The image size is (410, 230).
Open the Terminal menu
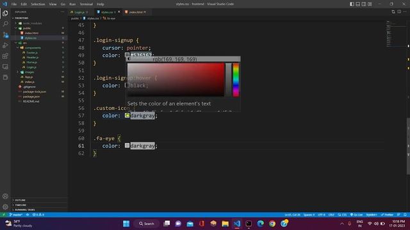click(x=86, y=4)
